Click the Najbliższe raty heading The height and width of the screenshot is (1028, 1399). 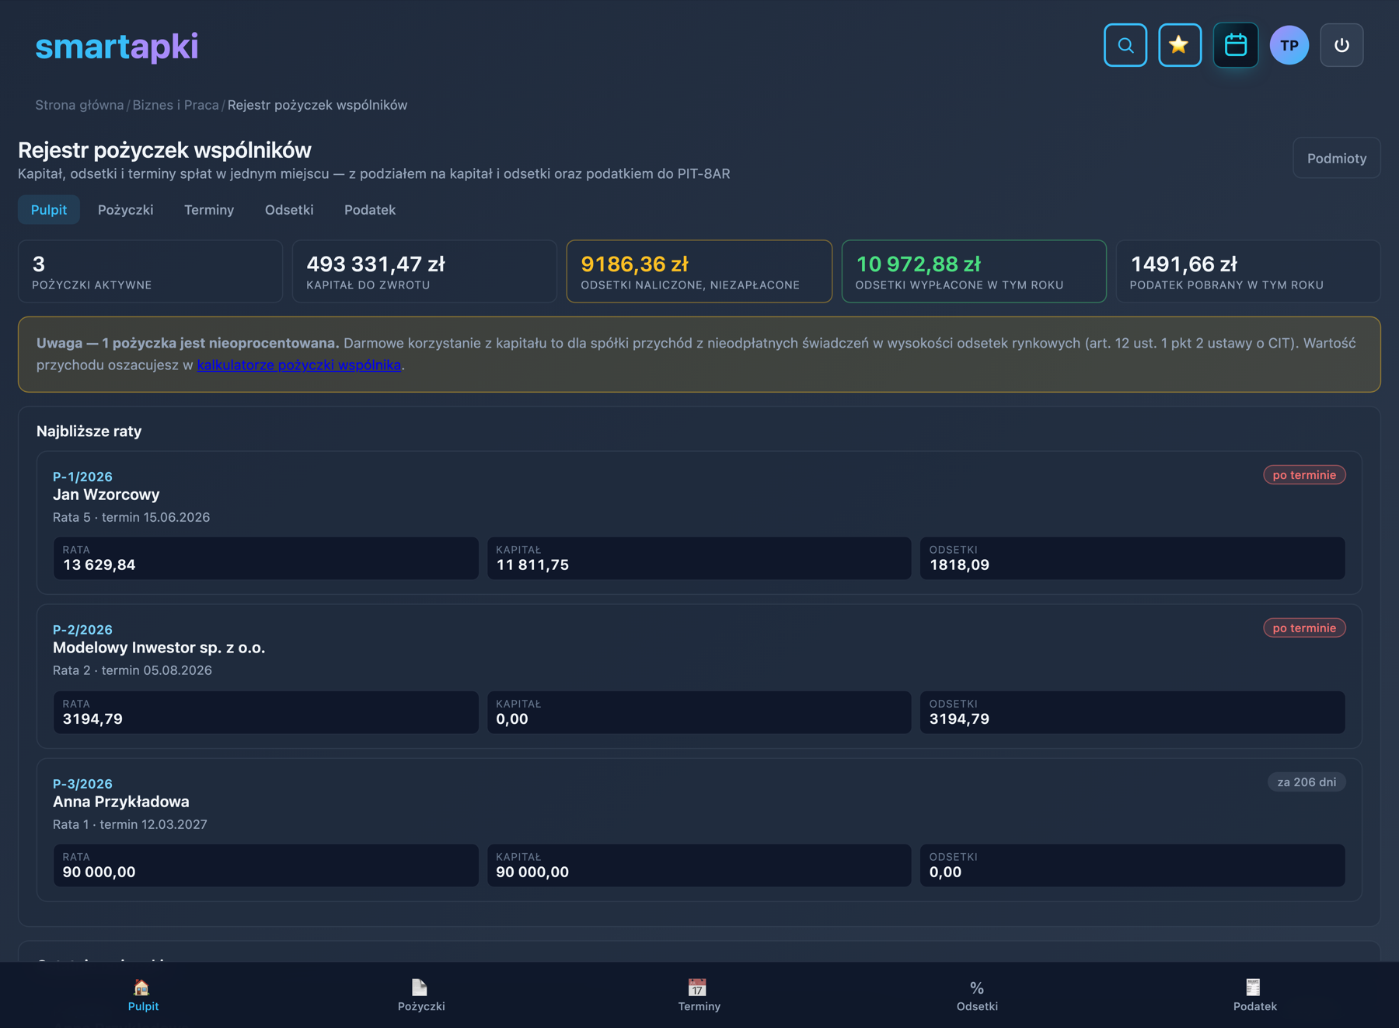click(x=89, y=432)
